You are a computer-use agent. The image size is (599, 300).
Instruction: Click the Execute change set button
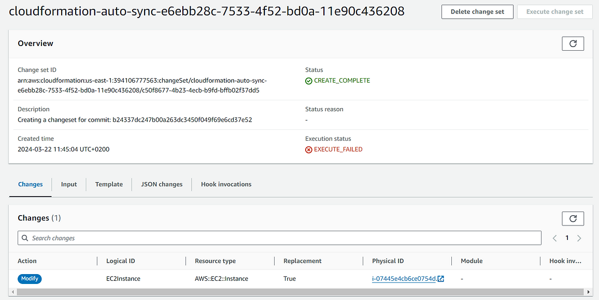coord(554,12)
